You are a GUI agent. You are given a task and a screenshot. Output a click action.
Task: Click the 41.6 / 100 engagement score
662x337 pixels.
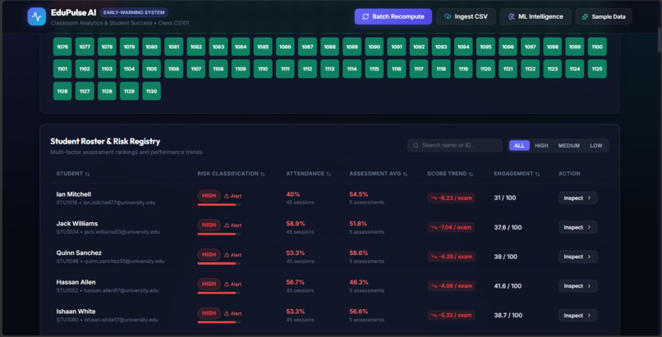coord(508,286)
